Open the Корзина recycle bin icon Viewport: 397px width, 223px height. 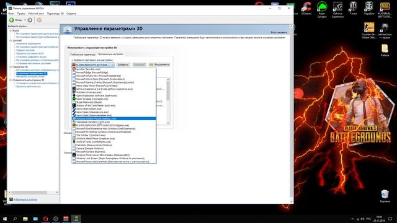coord(385,196)
